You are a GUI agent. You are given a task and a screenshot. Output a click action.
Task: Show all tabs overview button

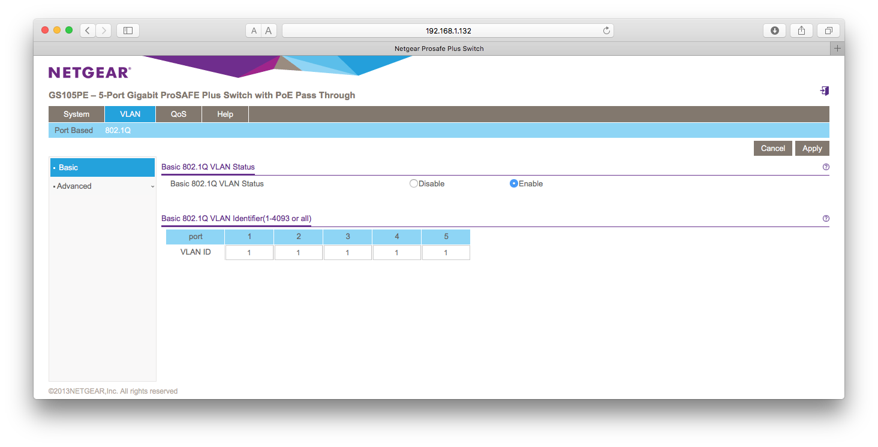tap(828, 31)
